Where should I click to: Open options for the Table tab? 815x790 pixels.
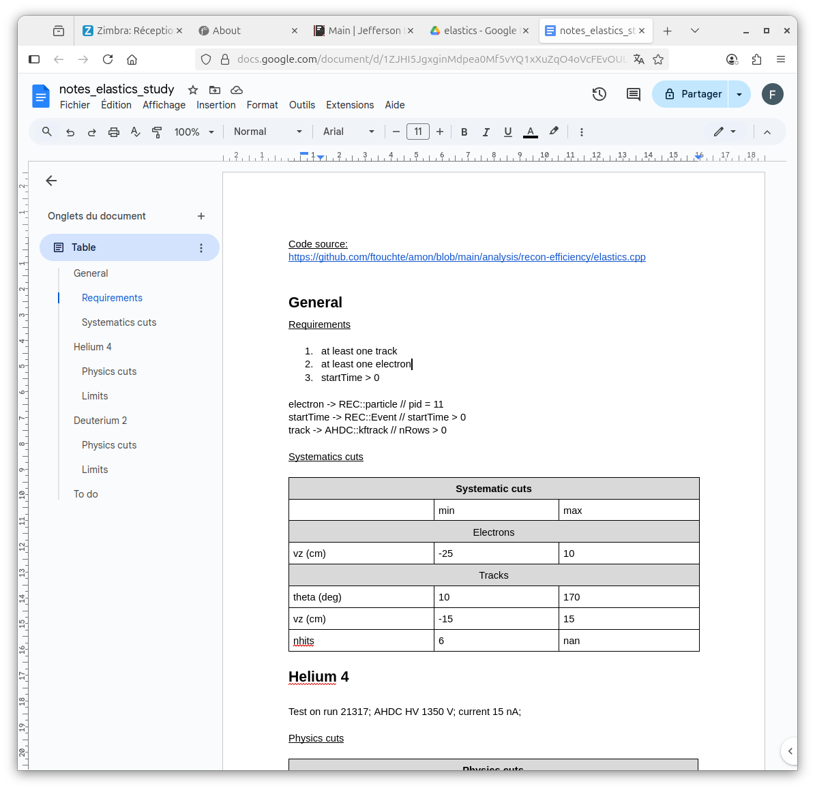(201, 247)
